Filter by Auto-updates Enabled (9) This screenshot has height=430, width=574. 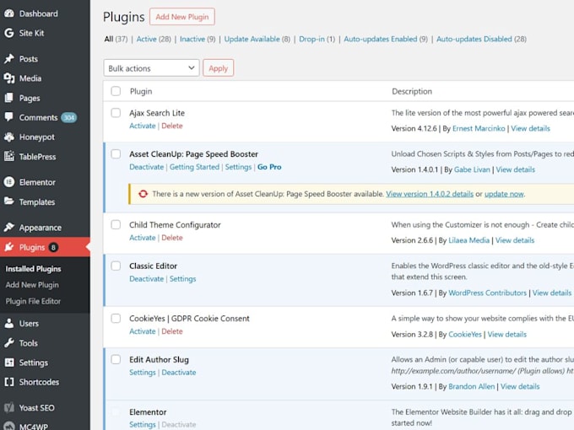[386, 39]
